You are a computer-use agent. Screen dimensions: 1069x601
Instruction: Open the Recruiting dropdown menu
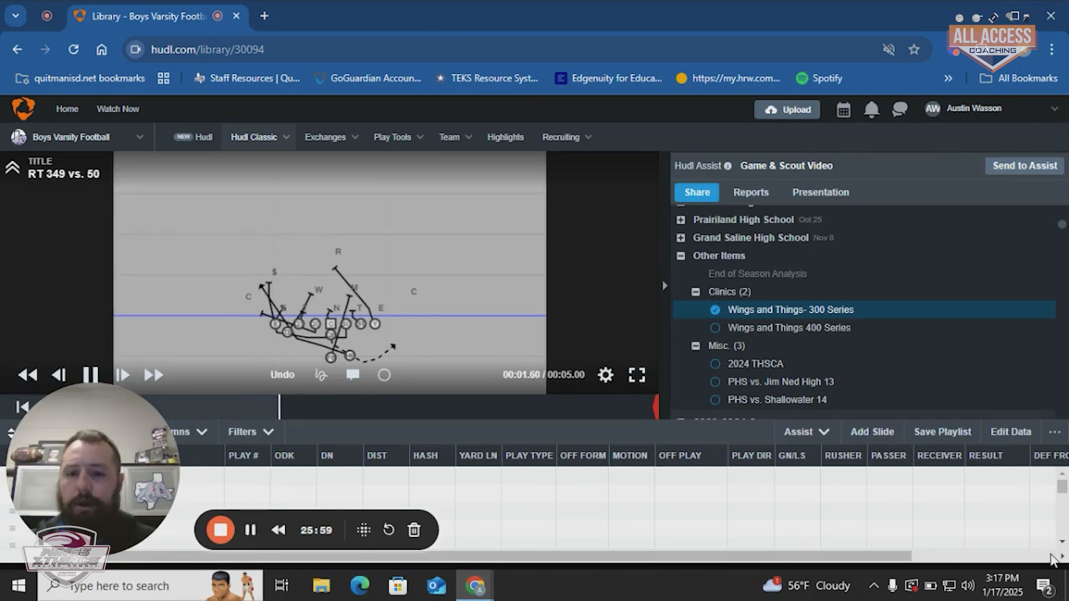(567, 137)
